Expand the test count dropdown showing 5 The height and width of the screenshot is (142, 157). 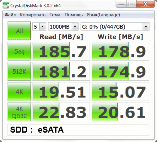coord(43,26)
